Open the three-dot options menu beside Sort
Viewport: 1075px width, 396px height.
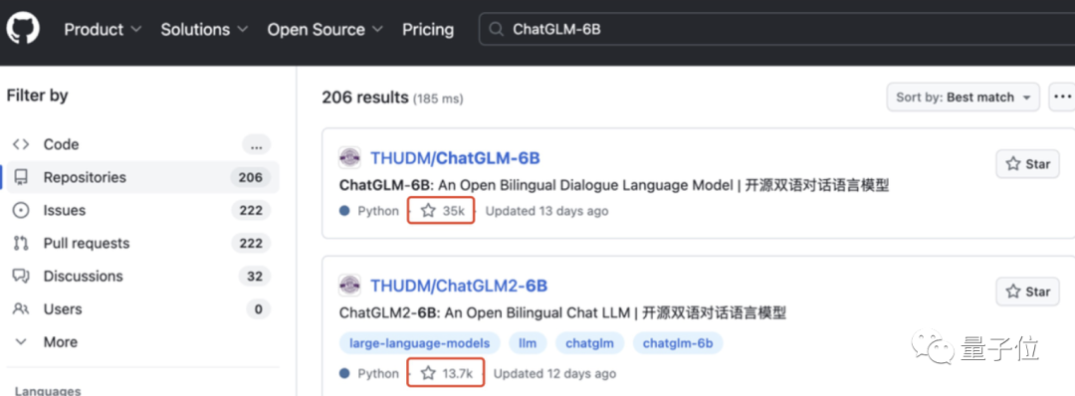[1063, 98]
